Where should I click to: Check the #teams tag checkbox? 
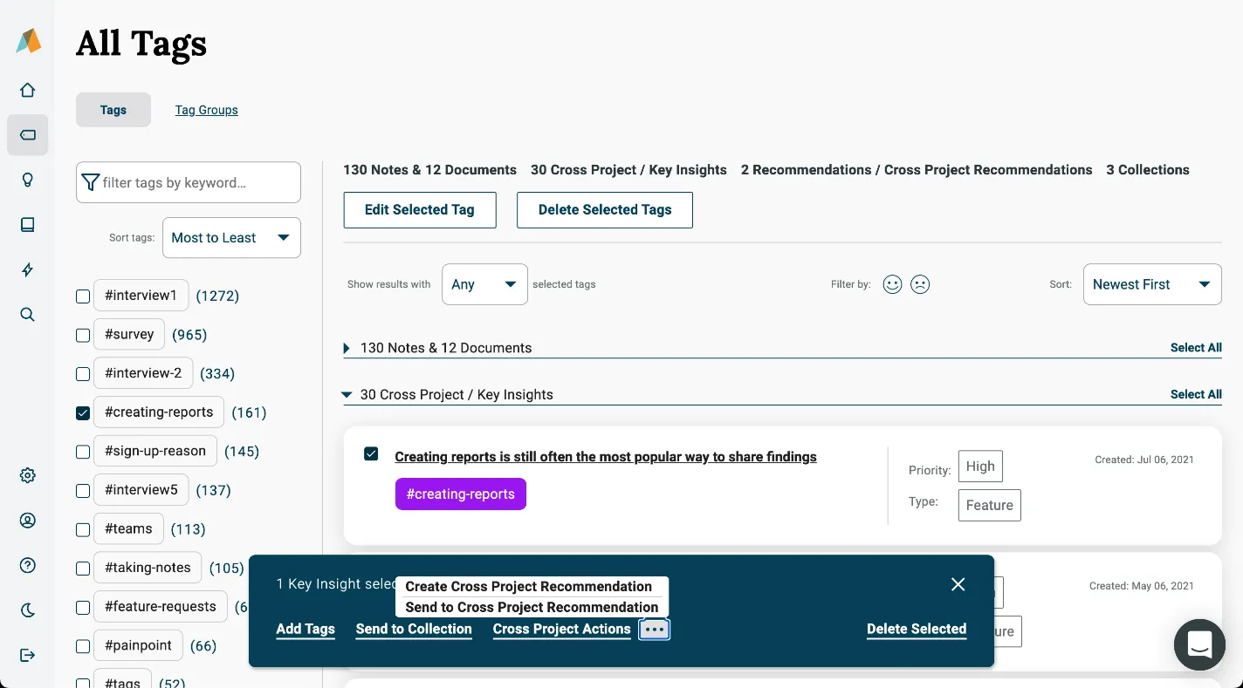pyautogui.click(x=83, y=529)
